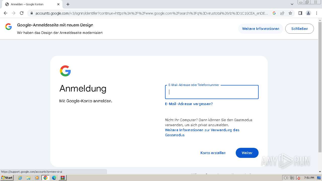Open the Chrome profile avatar icon

[308, 13]
